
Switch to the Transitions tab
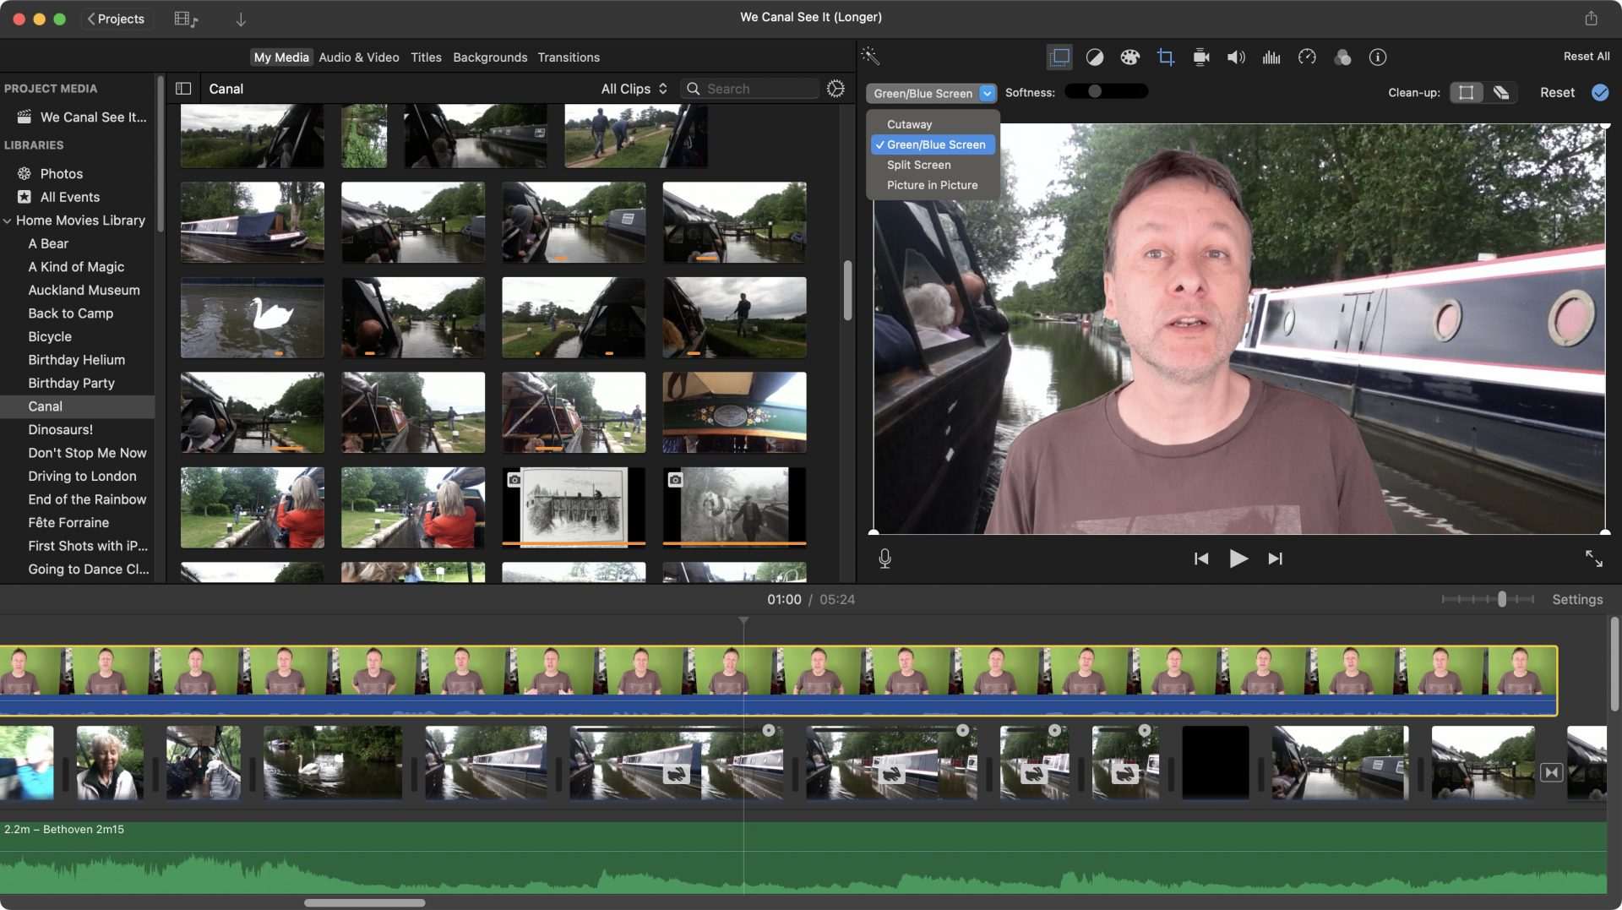[x=569, y=57]
